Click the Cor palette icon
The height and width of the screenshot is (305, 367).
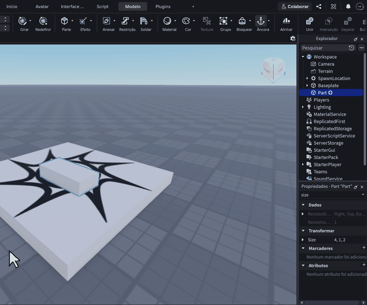[186, 21]
